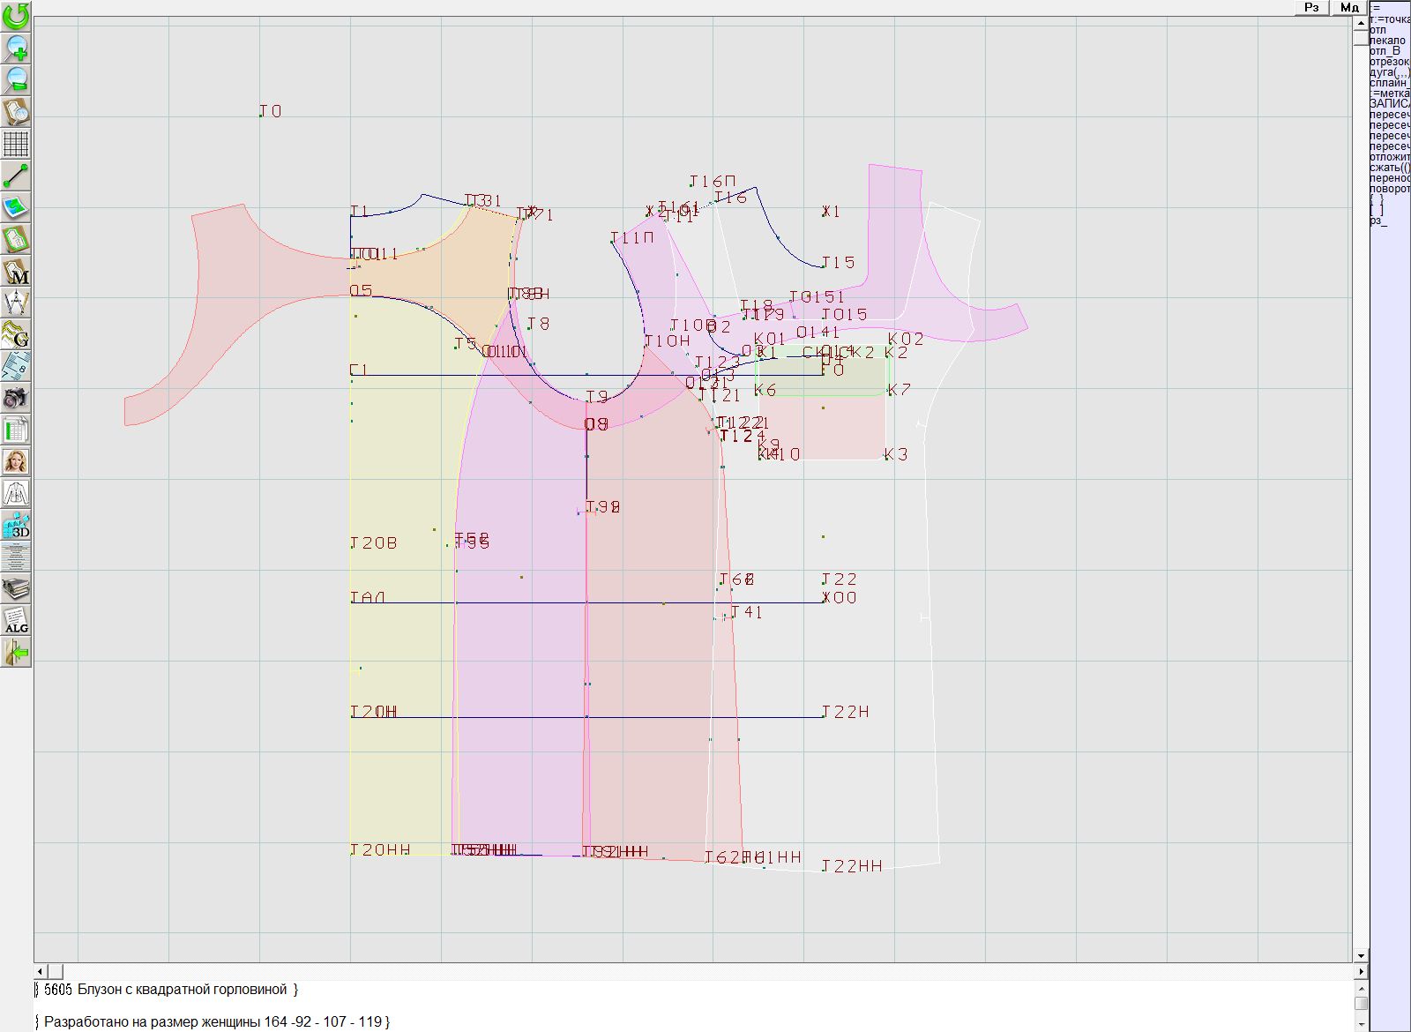Open the jacket sketch icon
Image resolution: width=1411 pixels, height=1032 pixels.
coord(16,493)
